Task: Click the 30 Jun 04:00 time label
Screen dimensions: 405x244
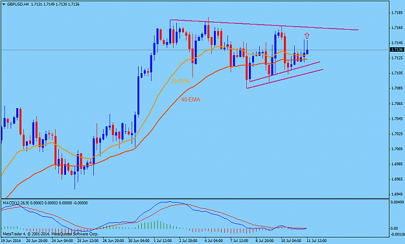Action: (139, 241)
